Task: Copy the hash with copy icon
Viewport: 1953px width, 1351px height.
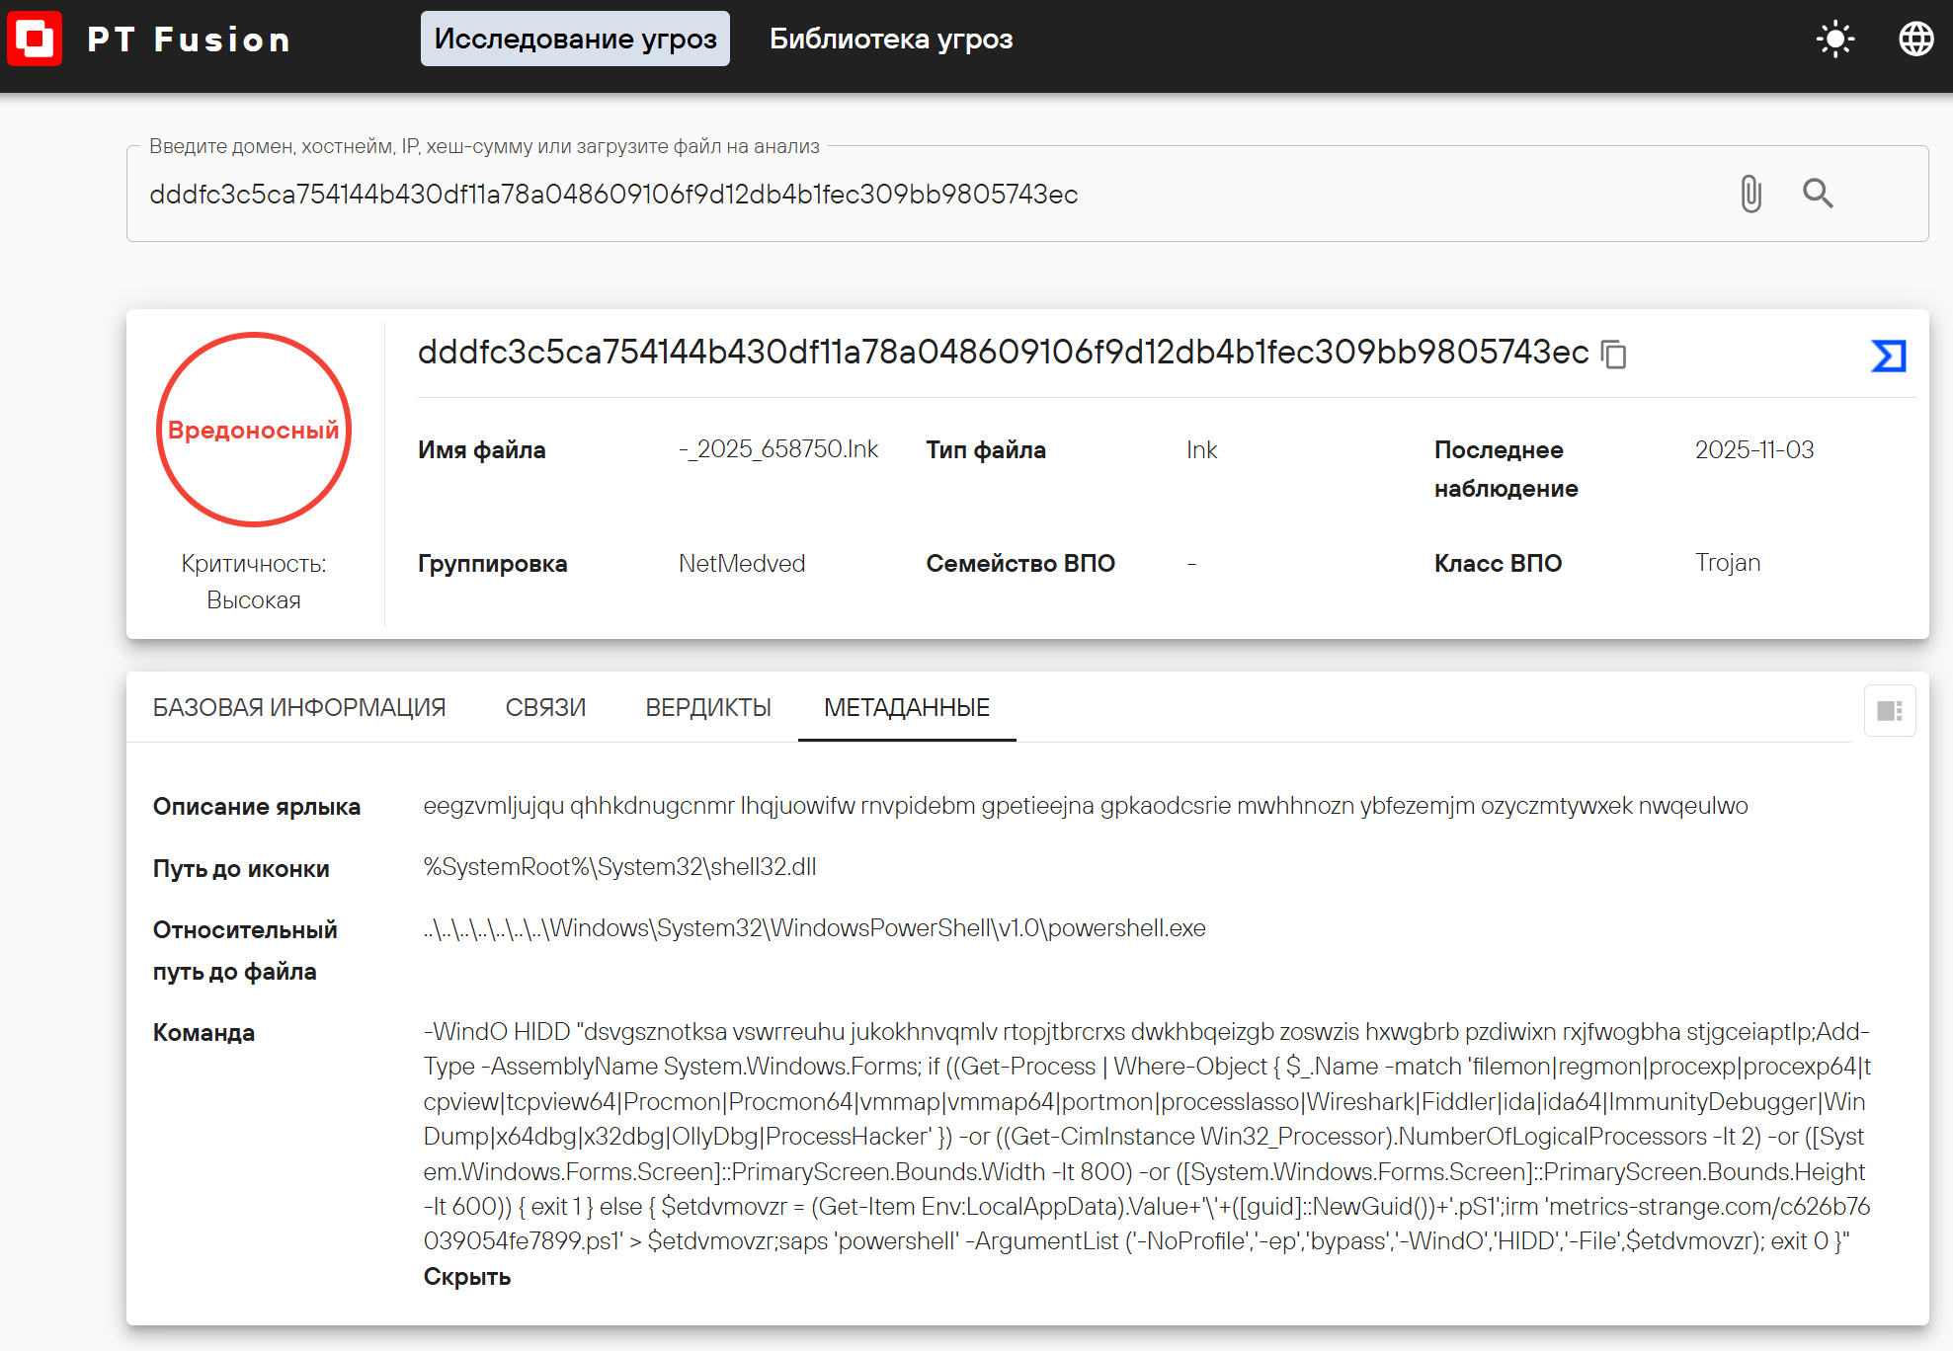Action: 1613,354
